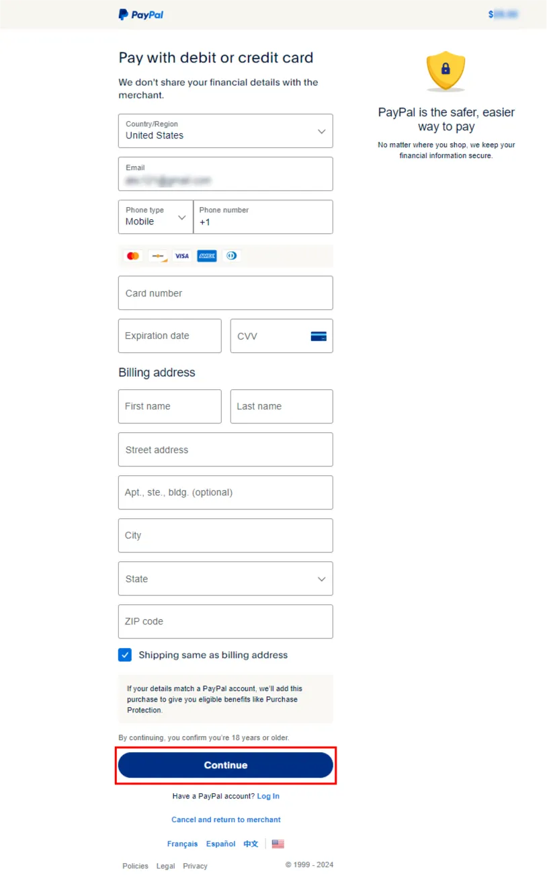Click the Diners Club card icon

[x=232, y=256]
